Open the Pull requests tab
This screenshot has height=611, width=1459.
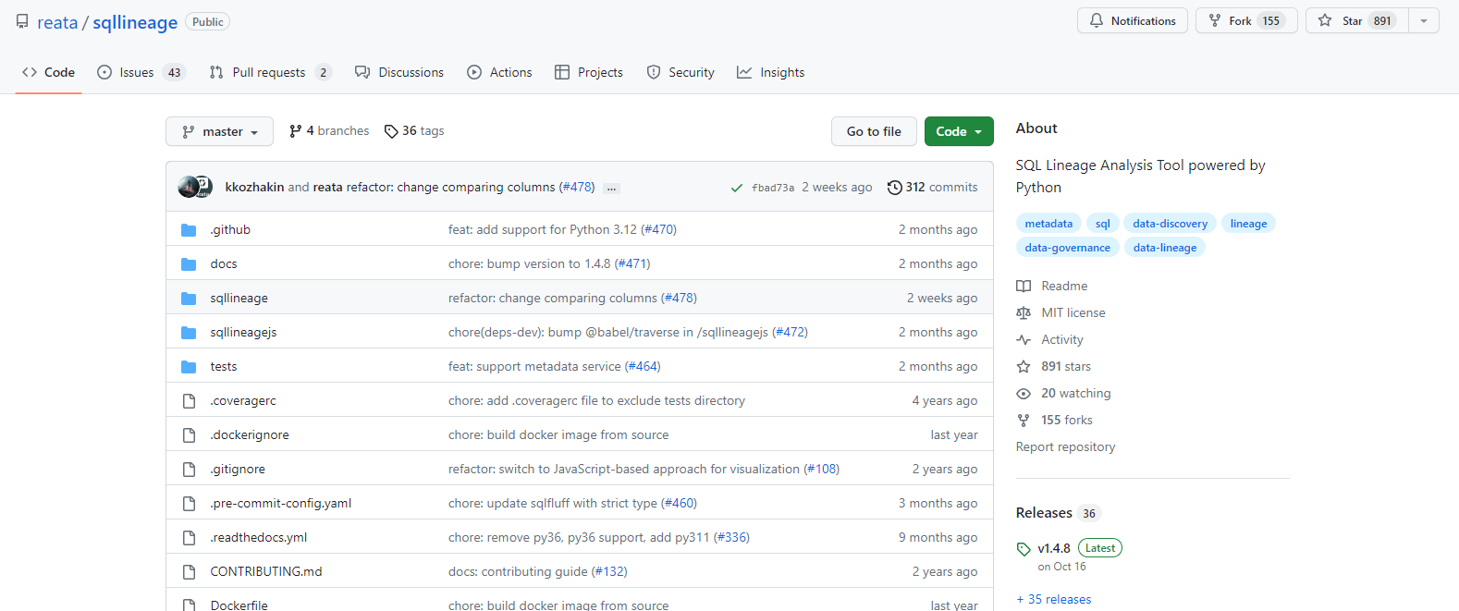[268, 72]
